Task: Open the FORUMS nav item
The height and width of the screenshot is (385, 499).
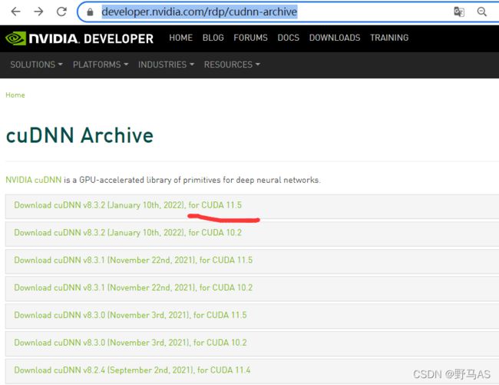Action: click(250, 38)
